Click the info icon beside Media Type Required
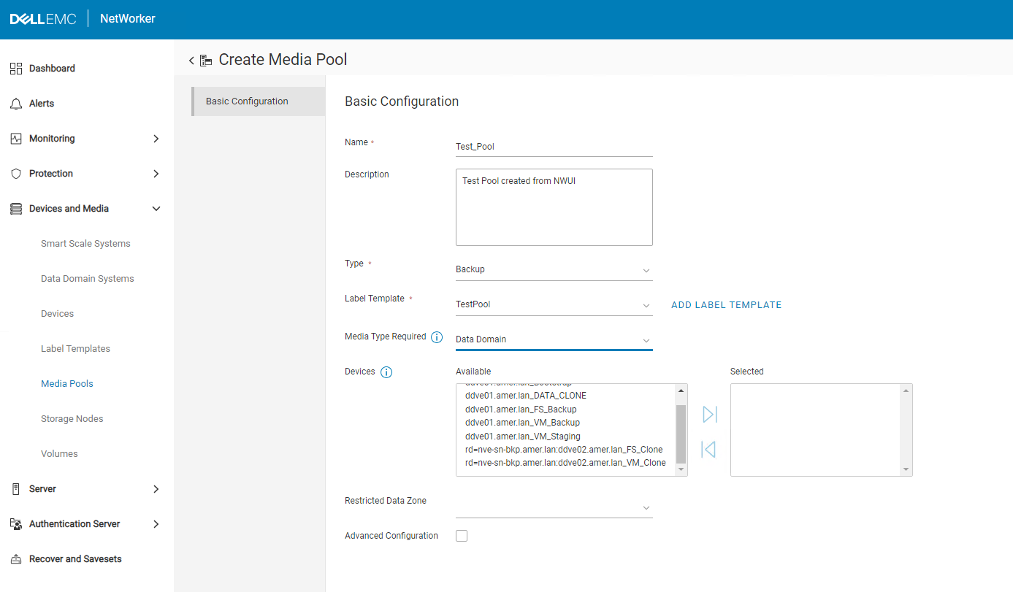Image resolution: width=1013 pixels, height=592 pixels. pyautogui.click(x=437, y=337)
